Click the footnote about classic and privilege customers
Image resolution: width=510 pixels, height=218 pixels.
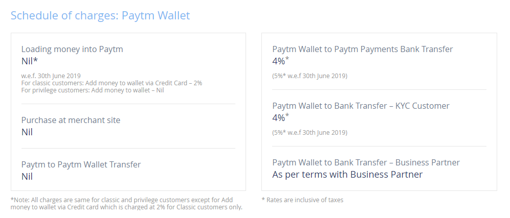coord(126,203)
